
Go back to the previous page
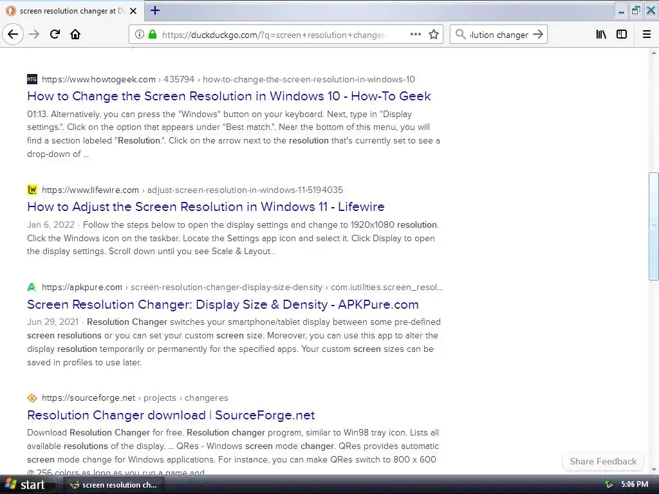click(13, 34)
